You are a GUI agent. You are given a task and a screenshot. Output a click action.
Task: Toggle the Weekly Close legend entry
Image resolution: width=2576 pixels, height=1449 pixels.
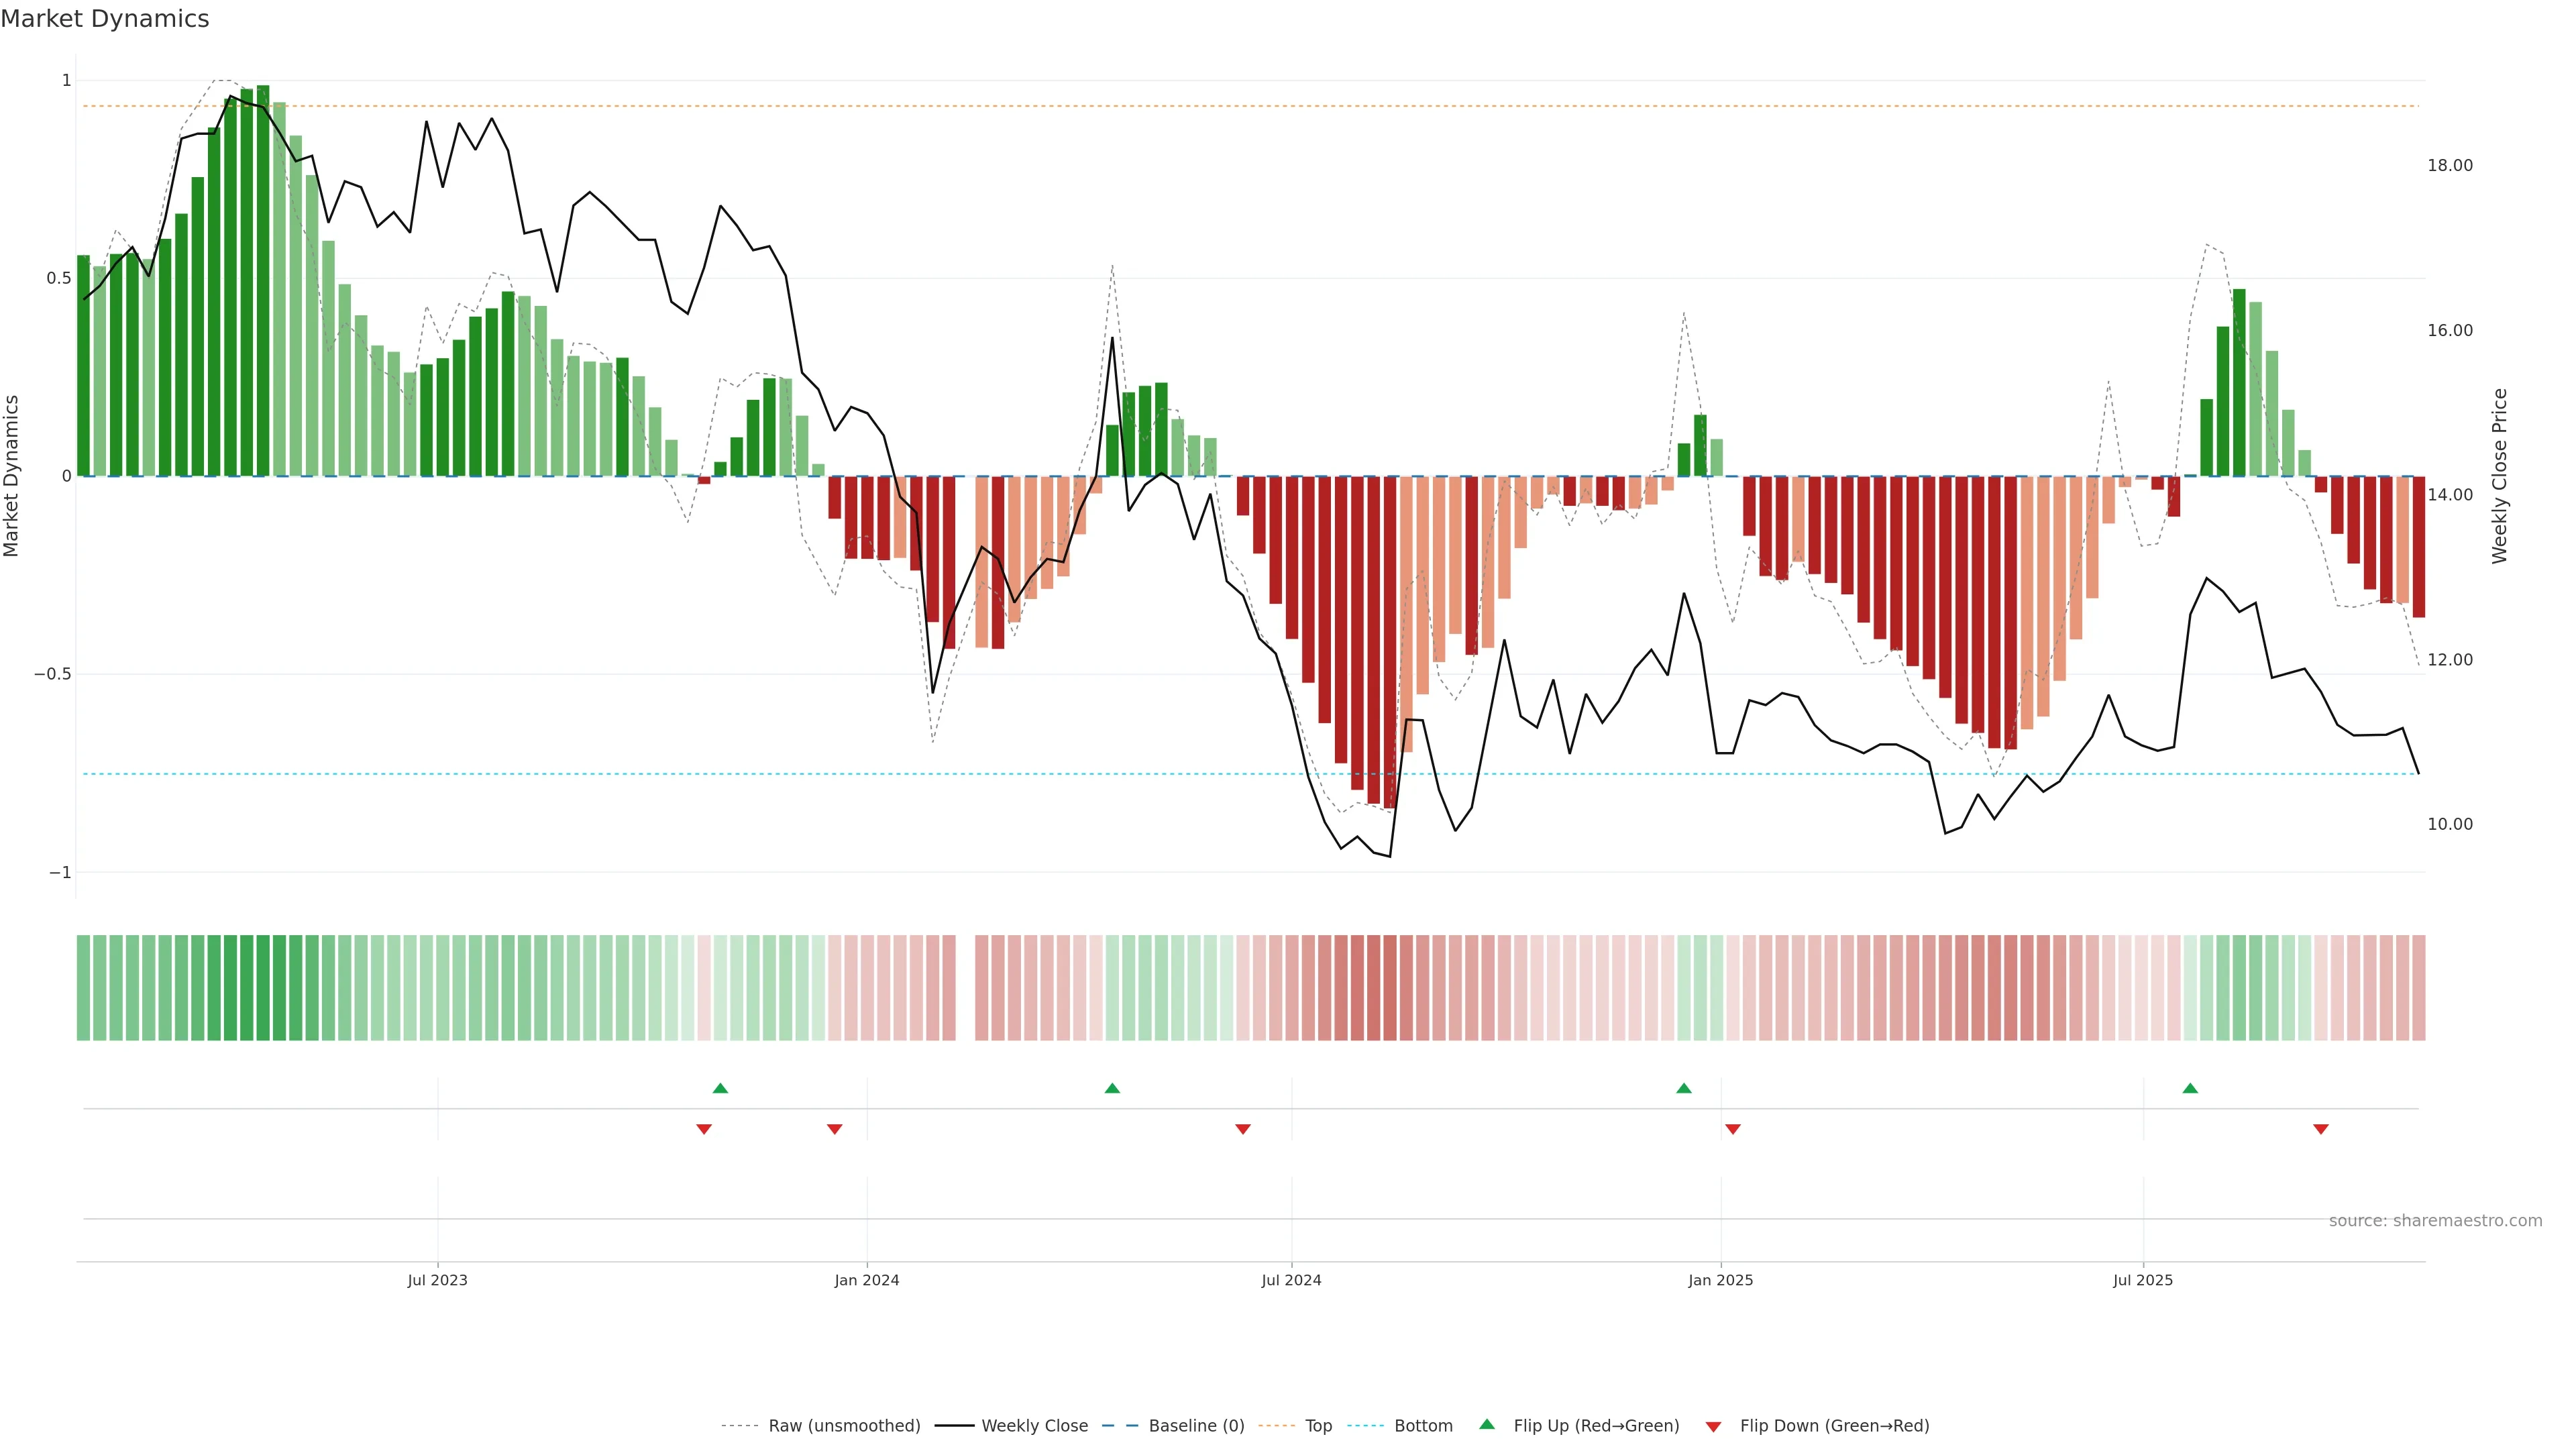click(1034, 1426)
